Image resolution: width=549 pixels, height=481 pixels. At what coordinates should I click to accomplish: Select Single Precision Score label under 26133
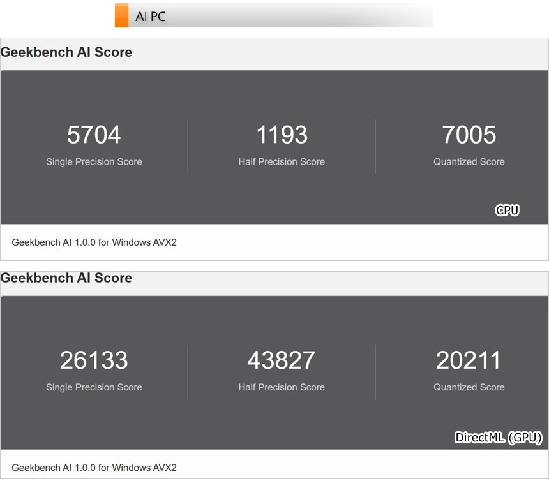pos(94,387)
